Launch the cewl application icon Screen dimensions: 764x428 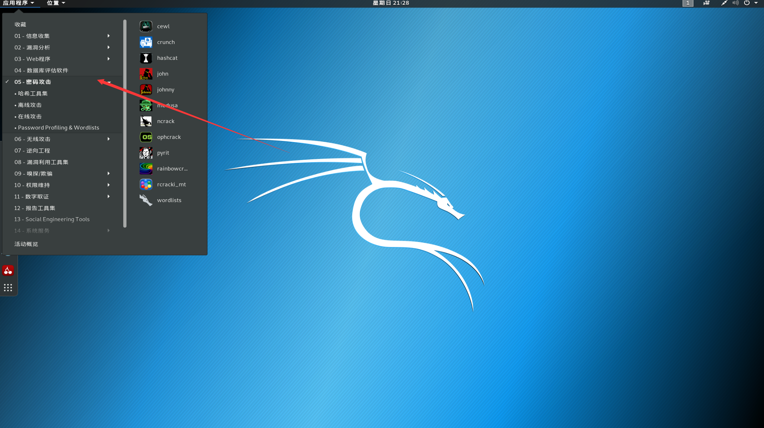[x=146, y=26]
